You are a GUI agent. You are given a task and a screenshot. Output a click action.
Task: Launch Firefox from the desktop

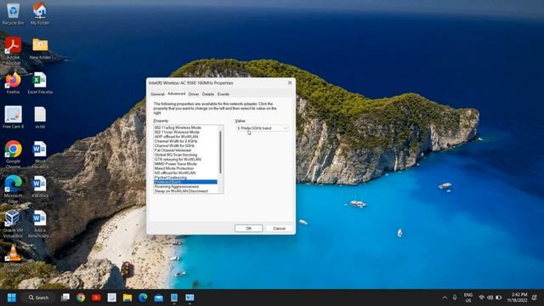(x=13, y=82)
